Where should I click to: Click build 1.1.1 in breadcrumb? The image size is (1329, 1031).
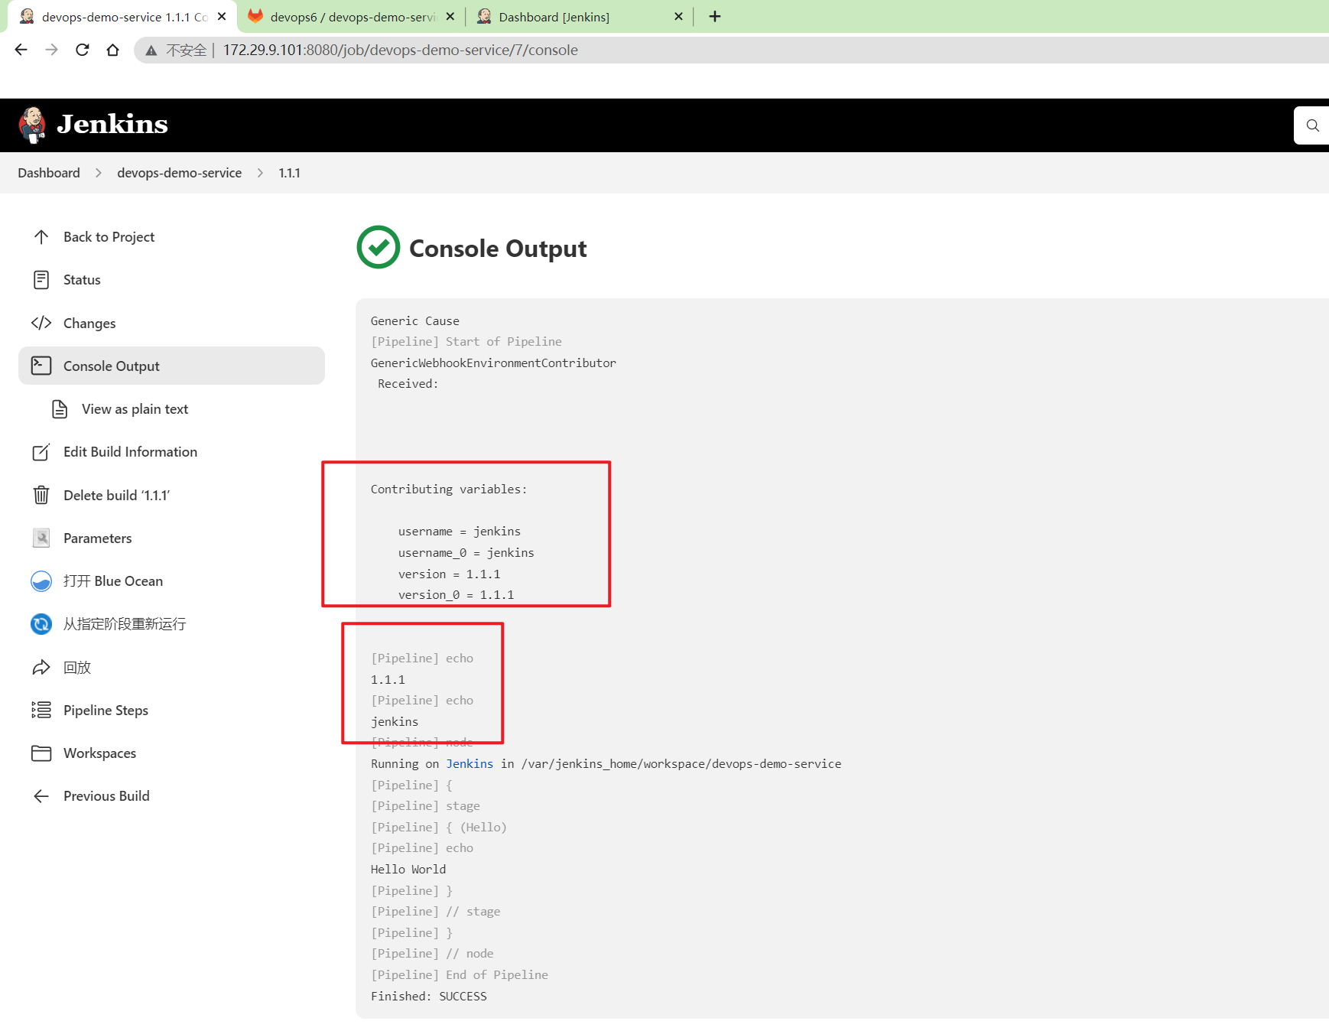(289, 173)
